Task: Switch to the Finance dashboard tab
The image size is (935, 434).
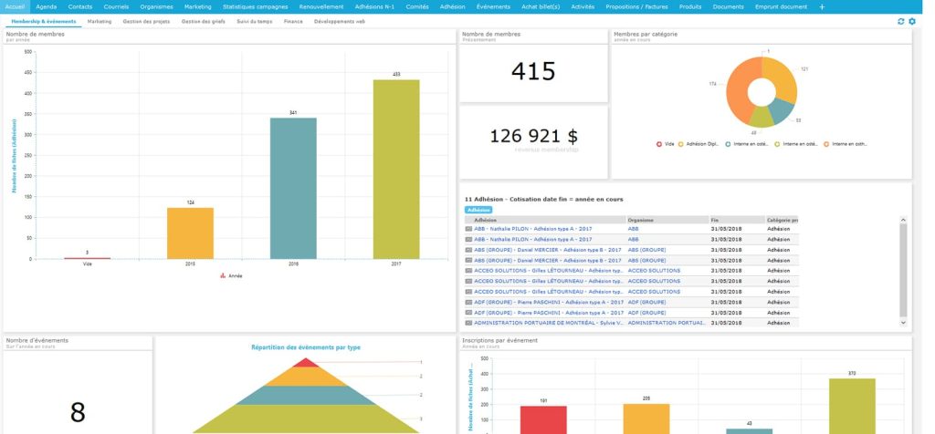Action: pyautogui.click(x=293, y=20)
